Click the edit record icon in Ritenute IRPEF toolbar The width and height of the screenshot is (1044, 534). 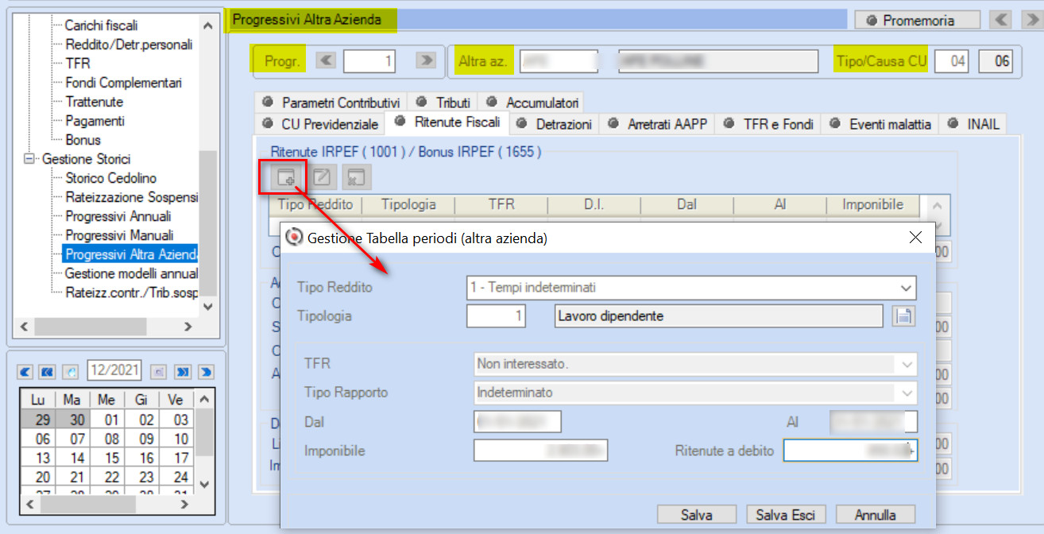(321, 177)
